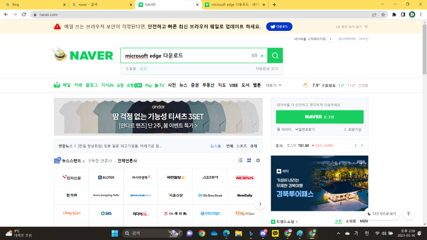Show next stock index with right arrow
The width and height of the screenshot is (427, 240).
pos(362,145)
